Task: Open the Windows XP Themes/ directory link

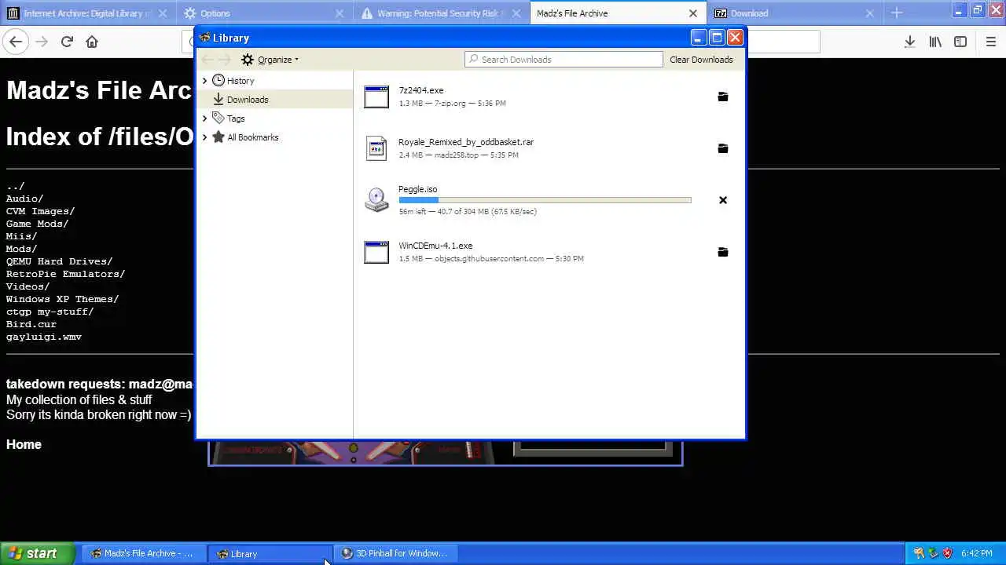Action: click(62, 299)
